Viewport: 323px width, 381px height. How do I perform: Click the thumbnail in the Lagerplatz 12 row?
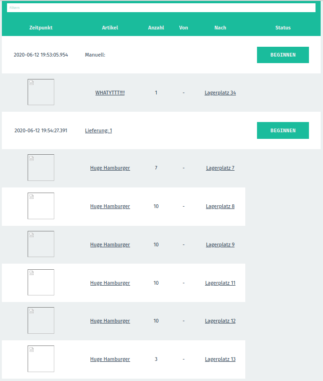coord(41,320)
